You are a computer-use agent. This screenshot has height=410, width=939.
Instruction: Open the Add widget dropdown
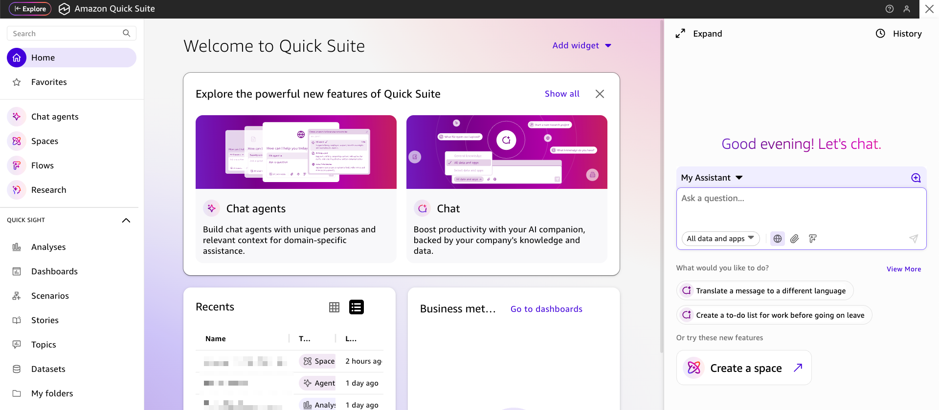[581, 45]
